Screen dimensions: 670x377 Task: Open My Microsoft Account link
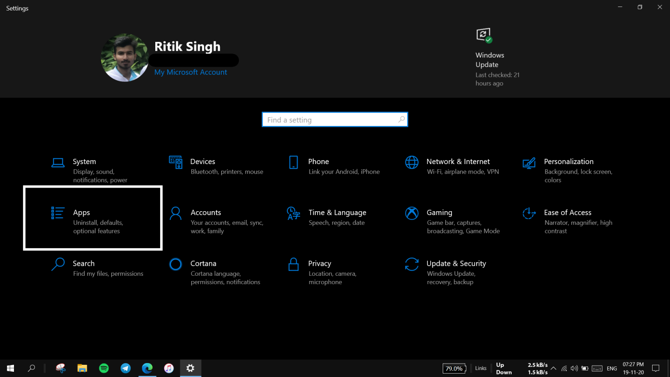191,72
